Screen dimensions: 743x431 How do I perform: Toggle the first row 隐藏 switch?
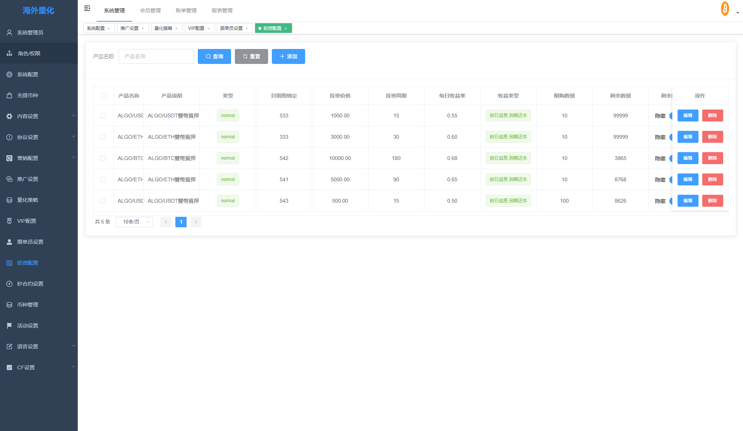pyautogui.click(x=670, y=116)
